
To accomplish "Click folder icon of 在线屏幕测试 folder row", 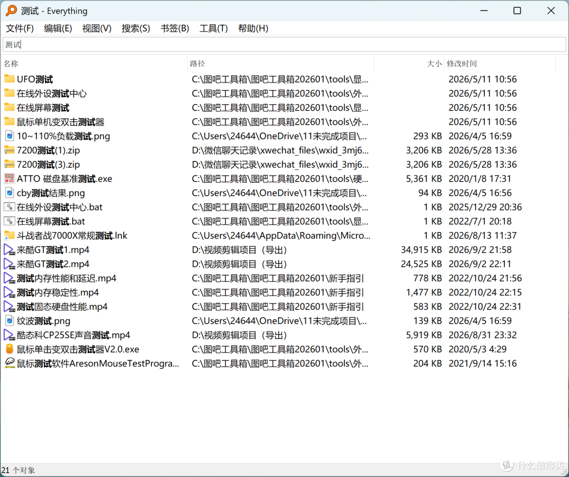I will pyautogui.click(x=9, y=107).
